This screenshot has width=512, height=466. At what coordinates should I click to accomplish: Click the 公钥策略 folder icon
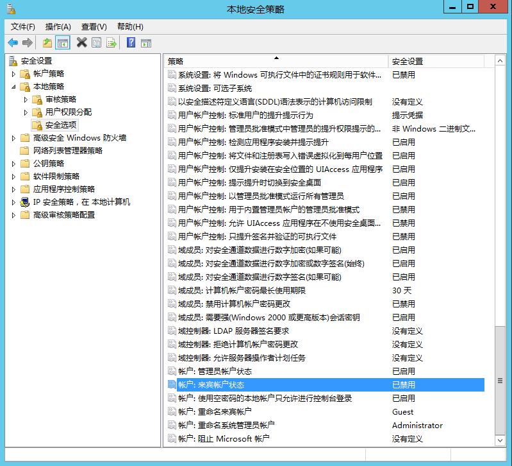(x=25, y=164)
